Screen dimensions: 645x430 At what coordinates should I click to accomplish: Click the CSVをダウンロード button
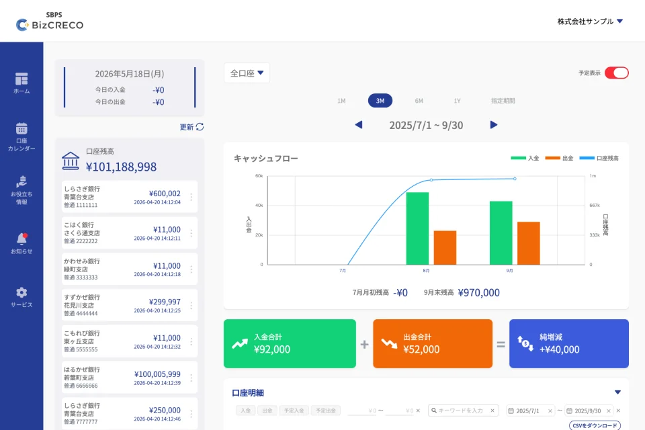click(595, 425)
